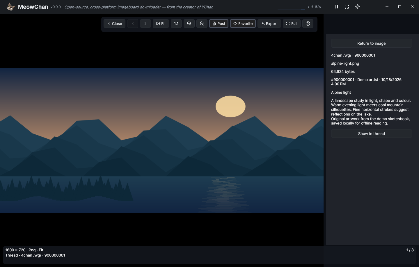The width and height of the screenshot is (419, 267).
Task: Zoom out of the image
Action: tap(189, 24)
